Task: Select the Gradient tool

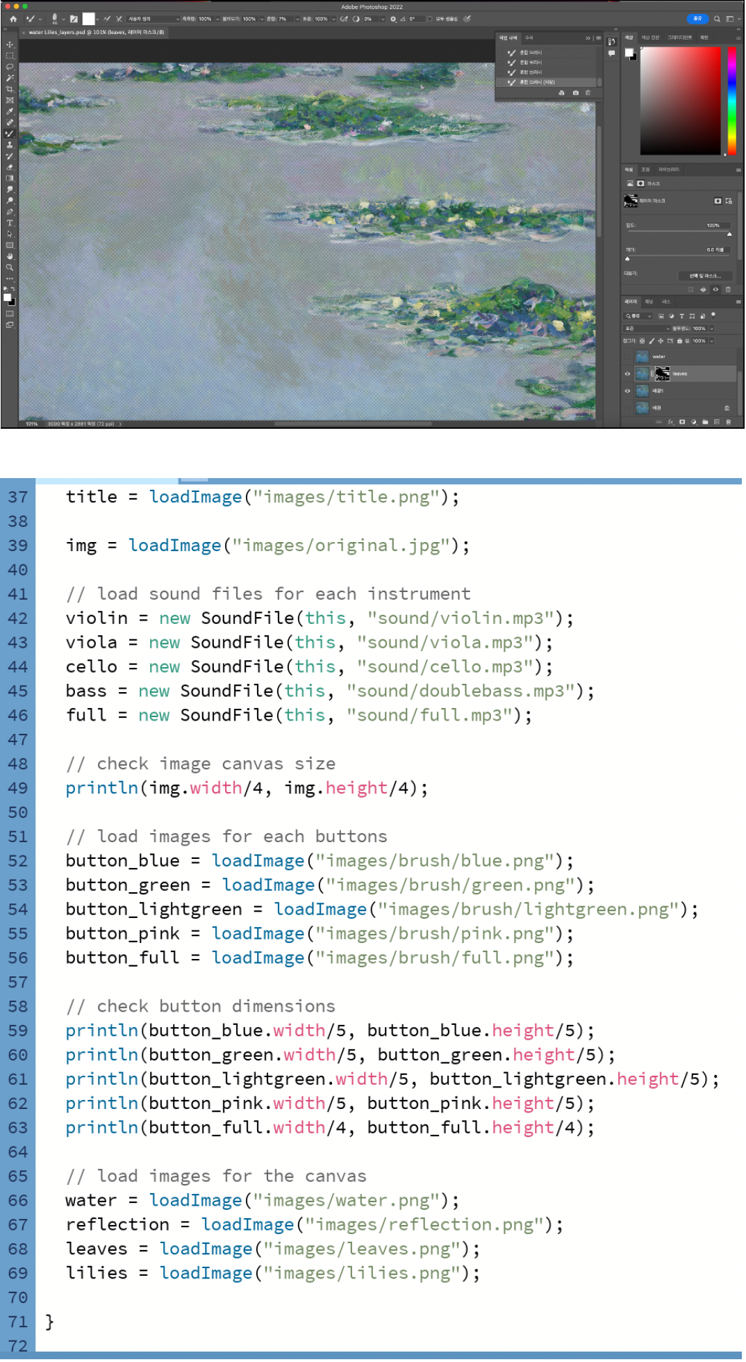Action: coord(10,178)
